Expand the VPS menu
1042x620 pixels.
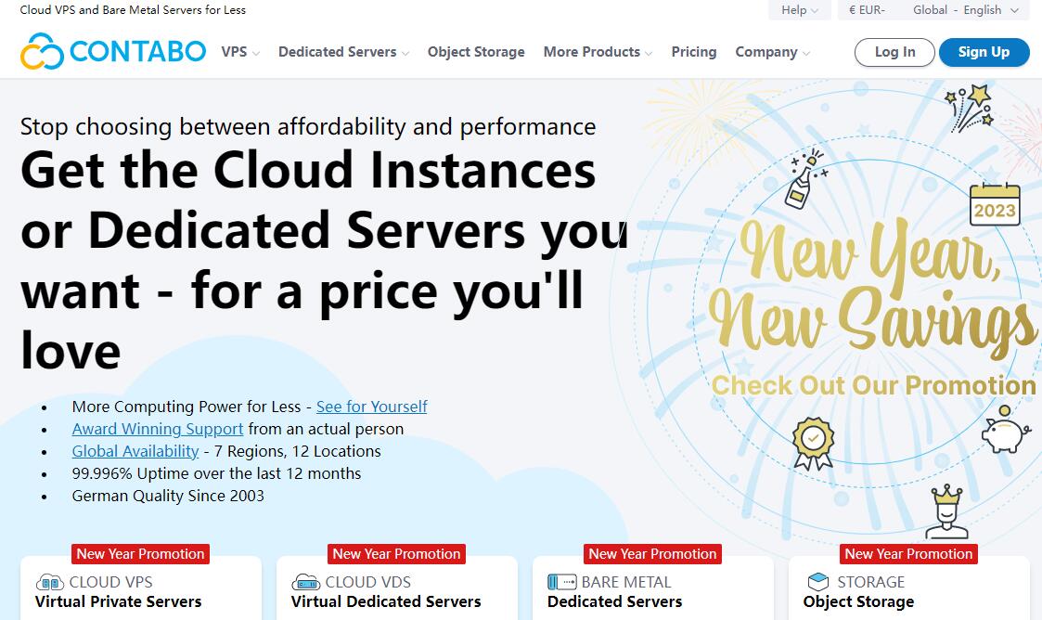(240, 52)
